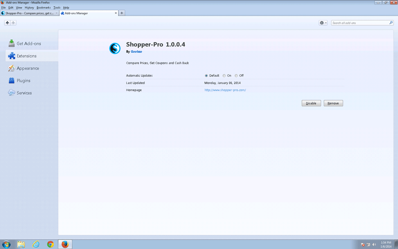Image resolution: width=398 pixels, height=249 pixels.
Task: Disable the Shopper-Pro extension
Action: [x=311, y=103]
